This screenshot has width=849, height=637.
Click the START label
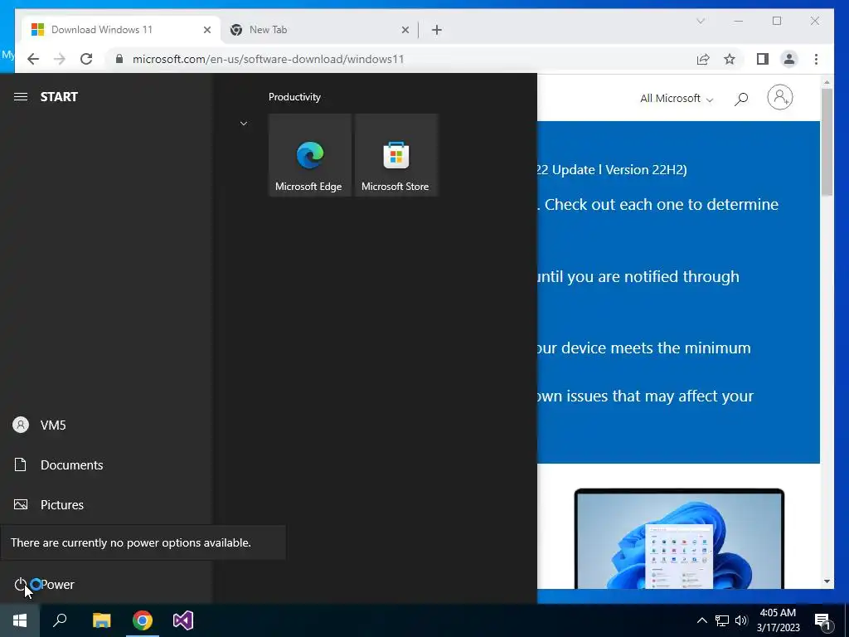tap(59, 97)
